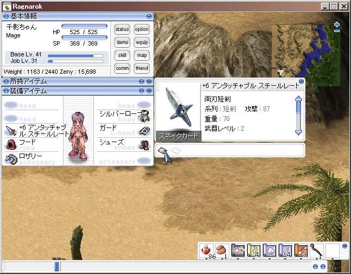The image size is (351, 274).
Task: Open the friend list button
Action: click(x=142, y=68)
